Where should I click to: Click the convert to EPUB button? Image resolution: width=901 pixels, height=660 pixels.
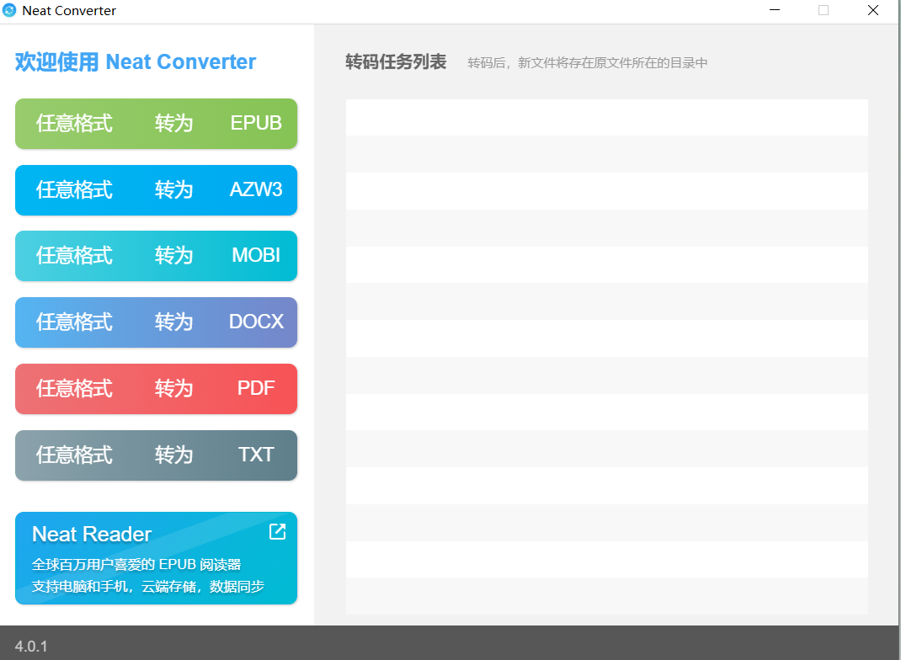[x=156, y=124]
